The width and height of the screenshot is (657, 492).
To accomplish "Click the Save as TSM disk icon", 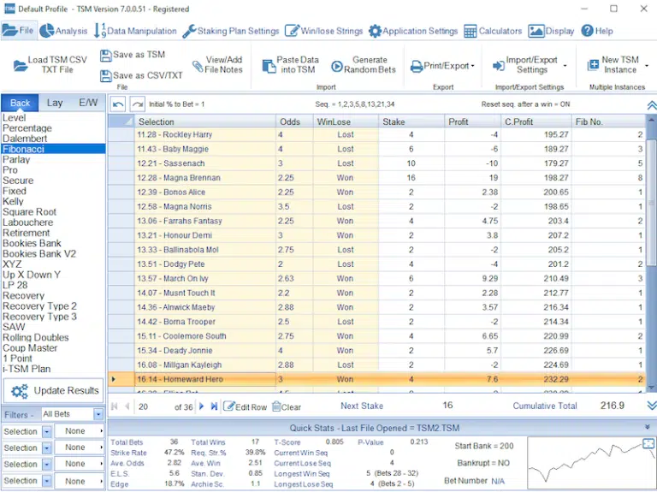I will pyautogui.click(x=106, y=56).
